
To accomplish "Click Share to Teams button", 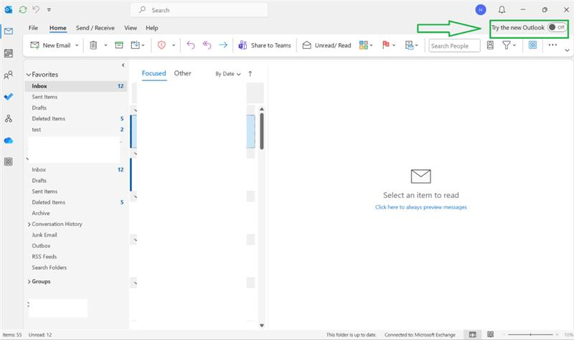I will coord(265,45).
